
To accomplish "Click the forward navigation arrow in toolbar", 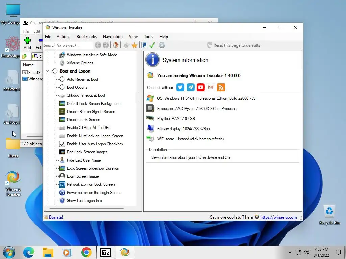I will (x=106, y=45).
